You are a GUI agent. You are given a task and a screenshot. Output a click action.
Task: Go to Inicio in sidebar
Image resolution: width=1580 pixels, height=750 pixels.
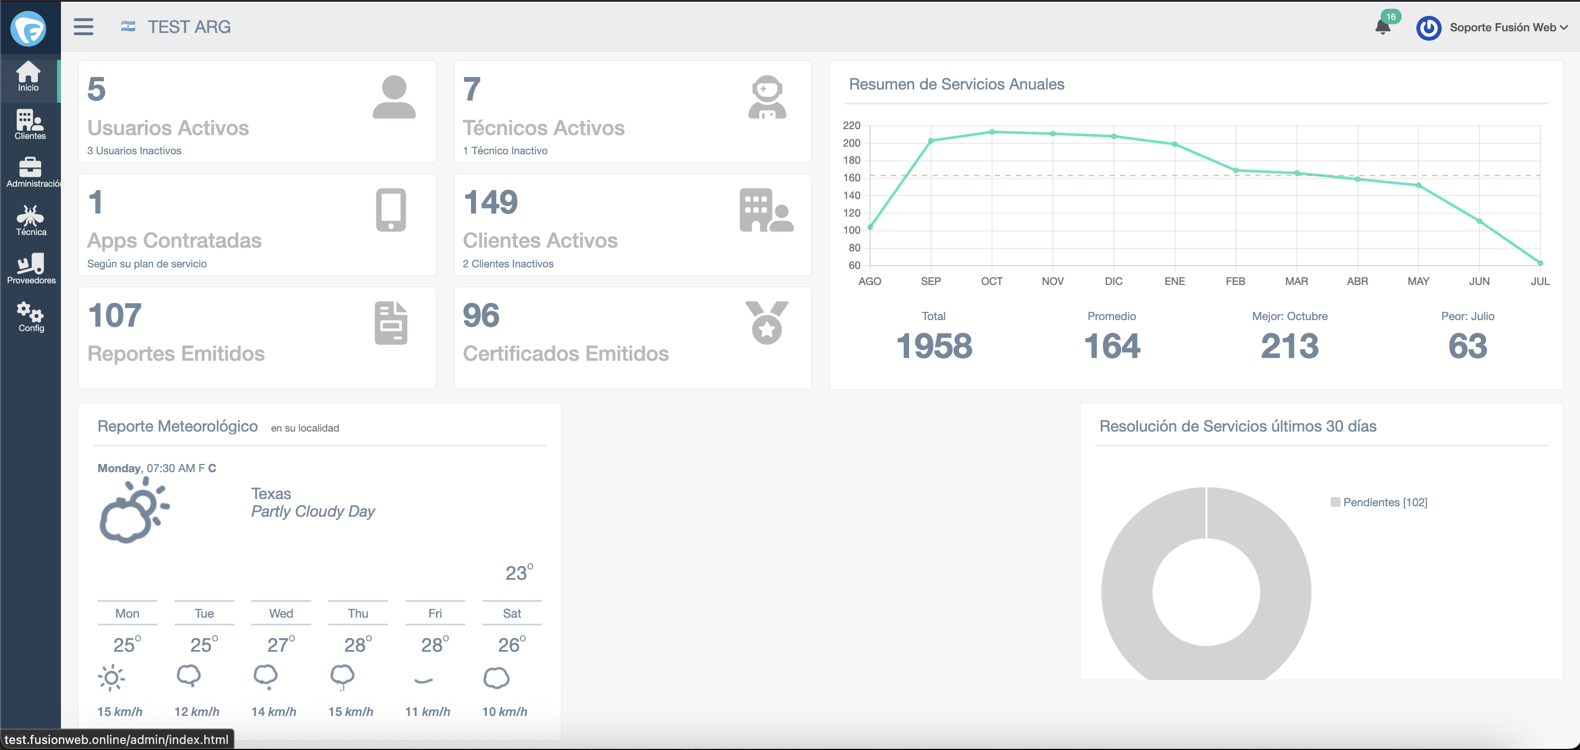28,77
